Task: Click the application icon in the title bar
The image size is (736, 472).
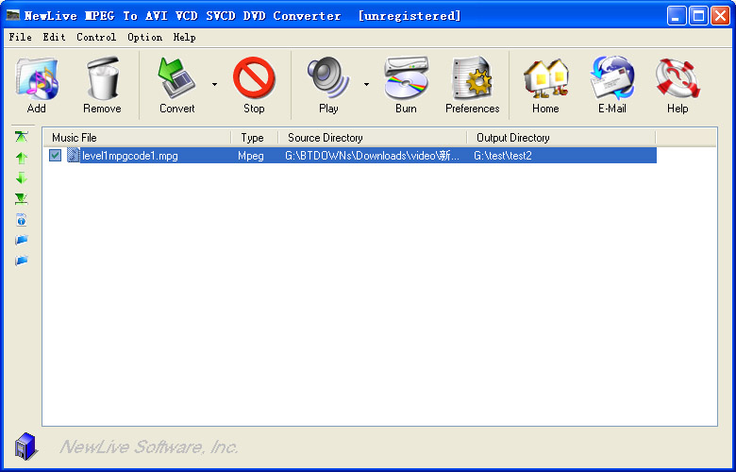Action: coord(13,15)
